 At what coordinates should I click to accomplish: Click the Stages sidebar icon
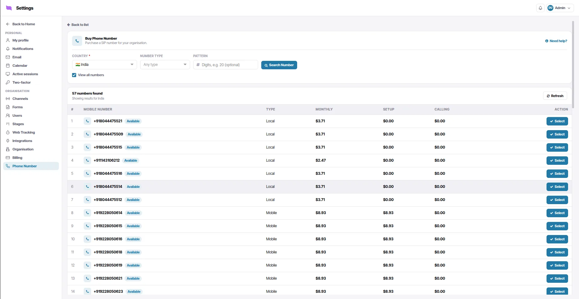pyautogui.click(x=8, y=124)
